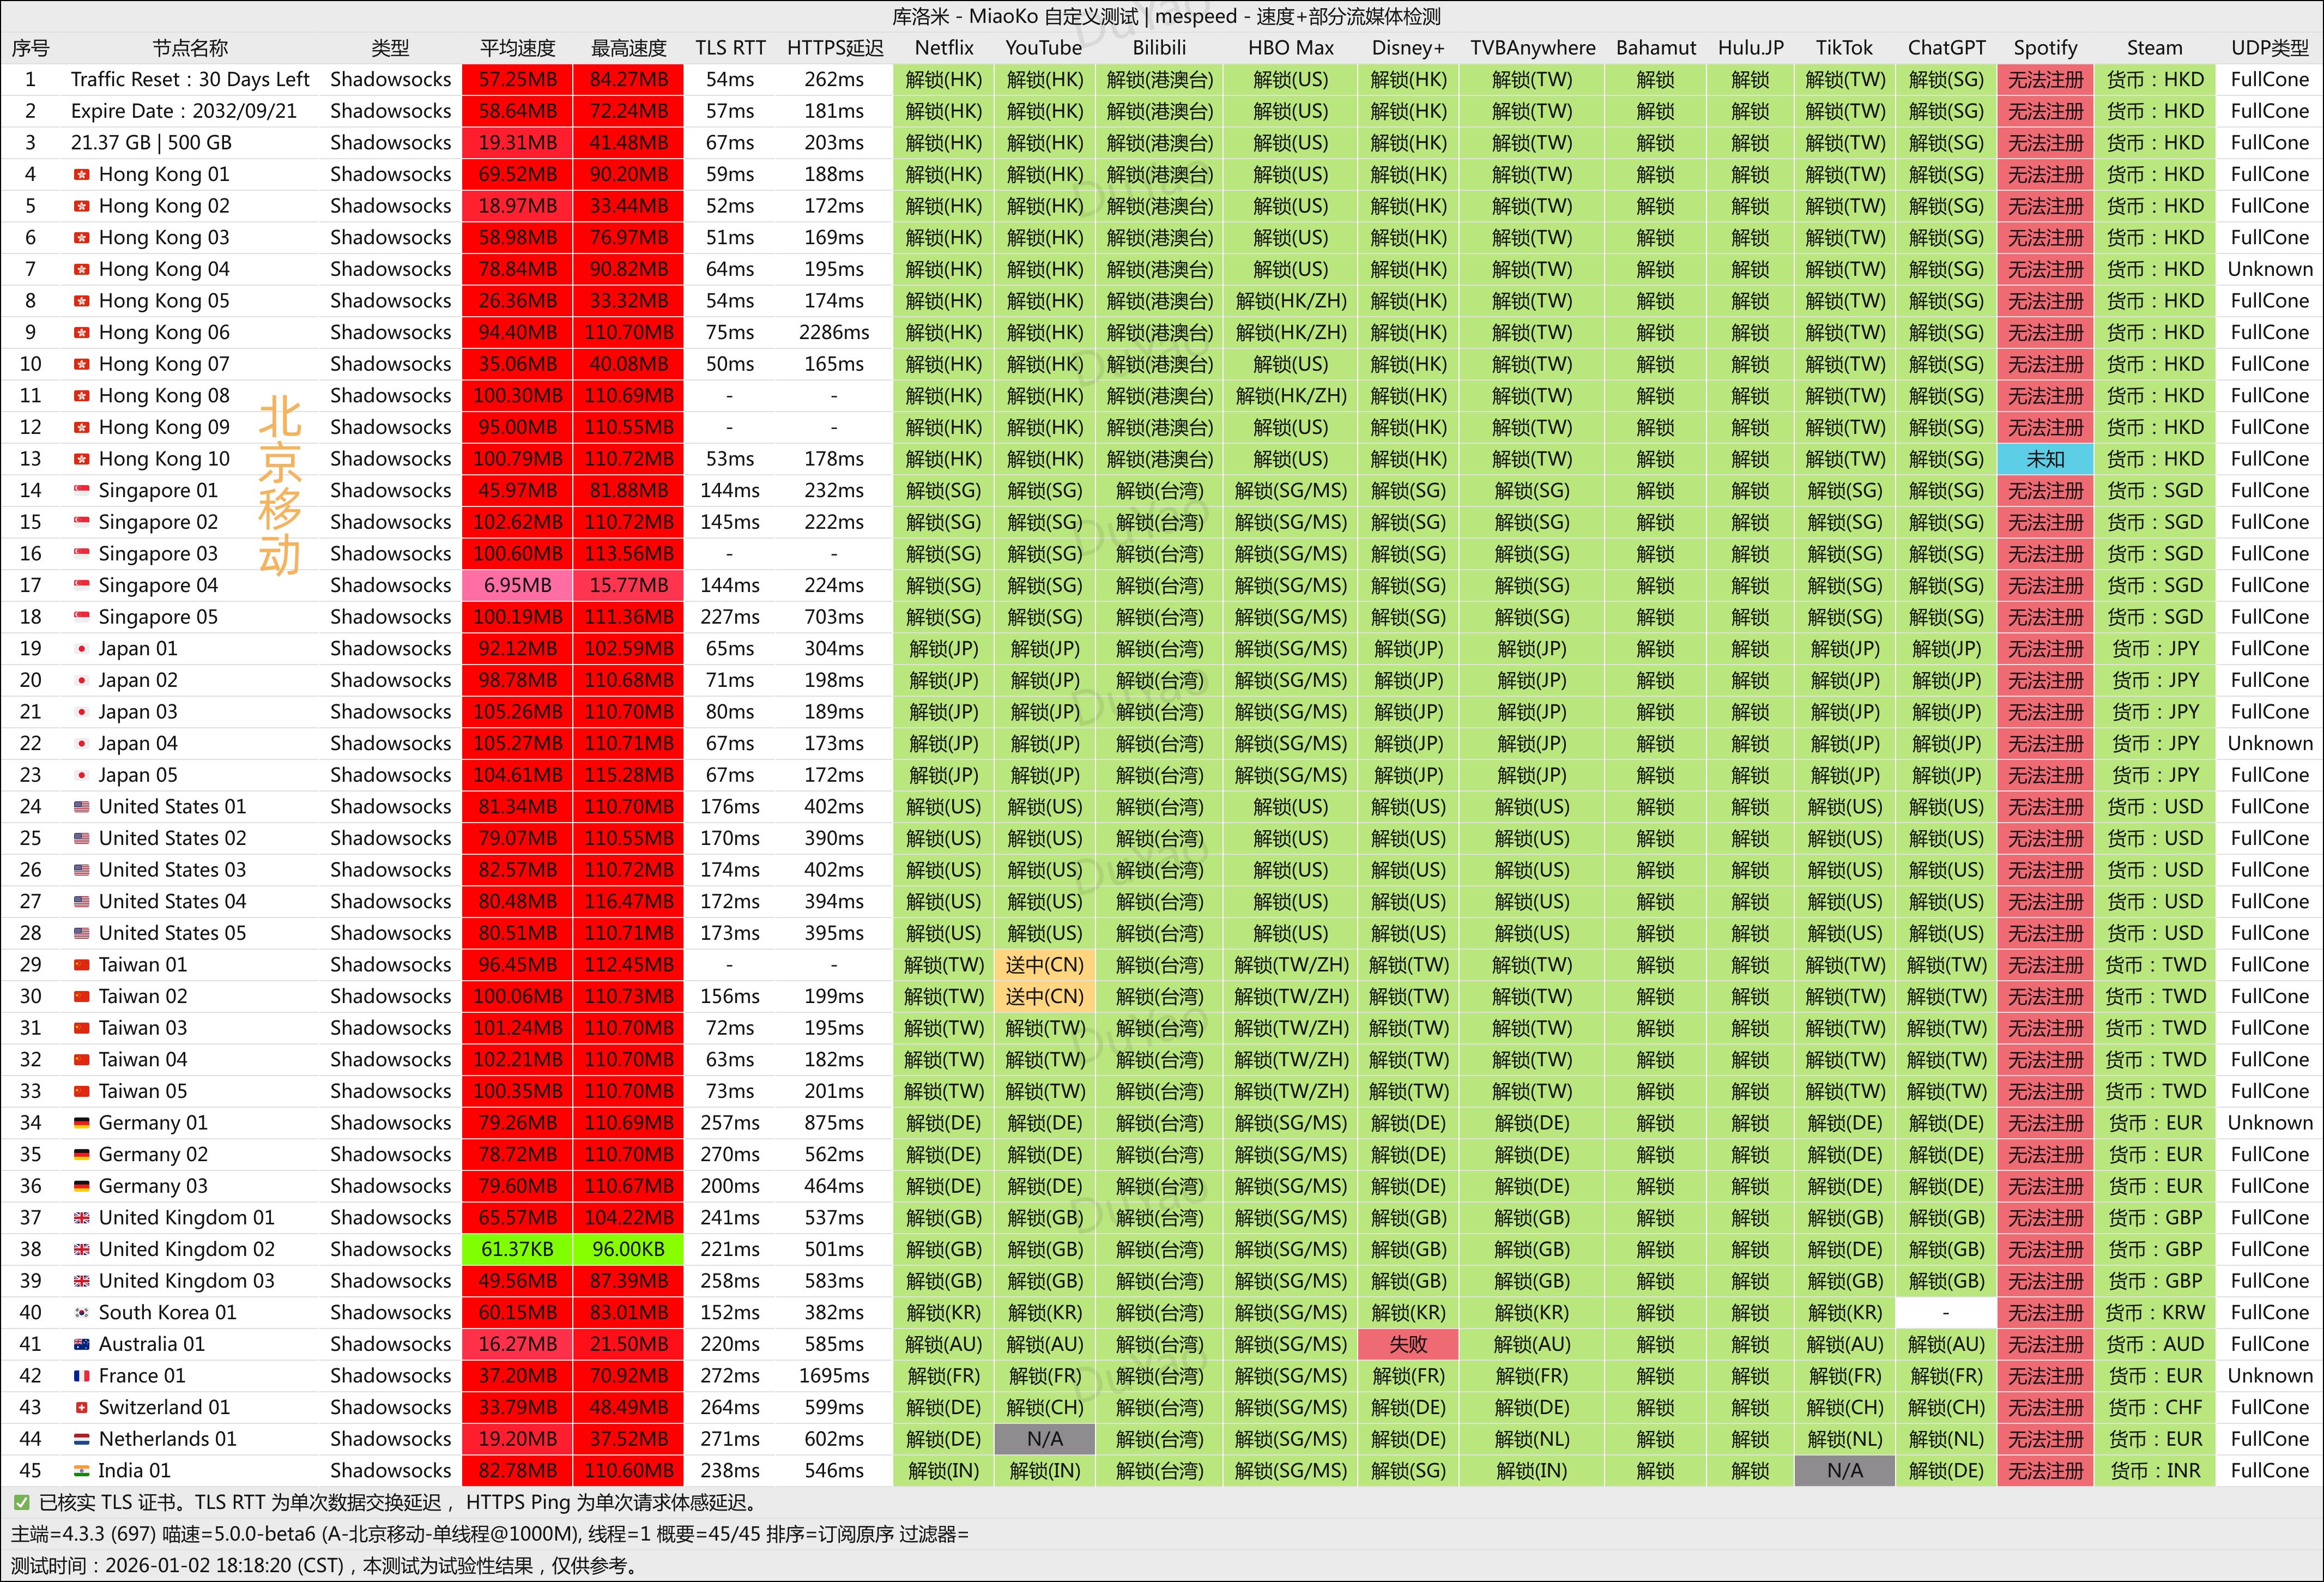Click the red 失败 Disney+ cell
This screenshot has width=2324, height=1582.
click(1407, 1345)
